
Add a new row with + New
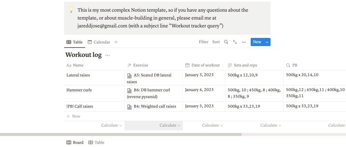coord(73,116)
